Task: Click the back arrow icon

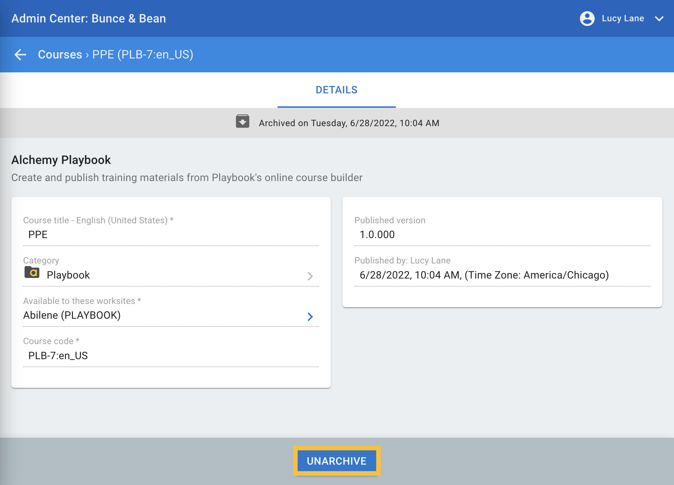Action: (x=20, y=55)
